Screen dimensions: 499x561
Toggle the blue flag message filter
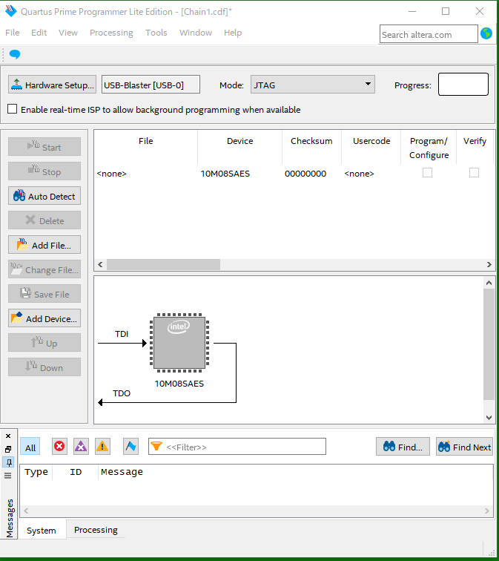click(130, 447)
